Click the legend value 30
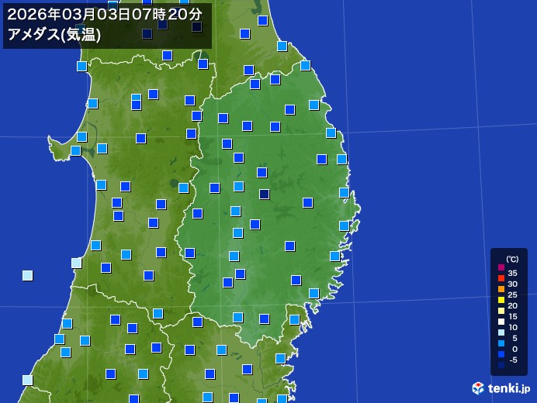Screen dimensions: 537x403 (x=512, y=284)
